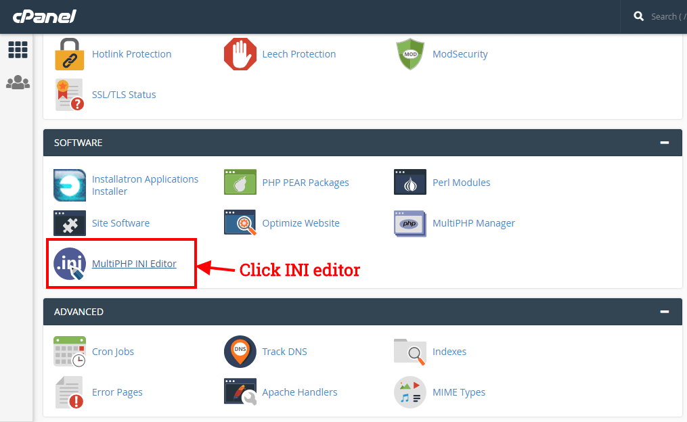Collapse the ADVANCED section
This screenshot has width=687, height=422.
(665, 312)
